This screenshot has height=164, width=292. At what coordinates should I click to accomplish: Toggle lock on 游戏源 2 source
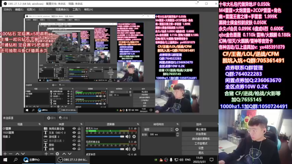click(79, 137)
